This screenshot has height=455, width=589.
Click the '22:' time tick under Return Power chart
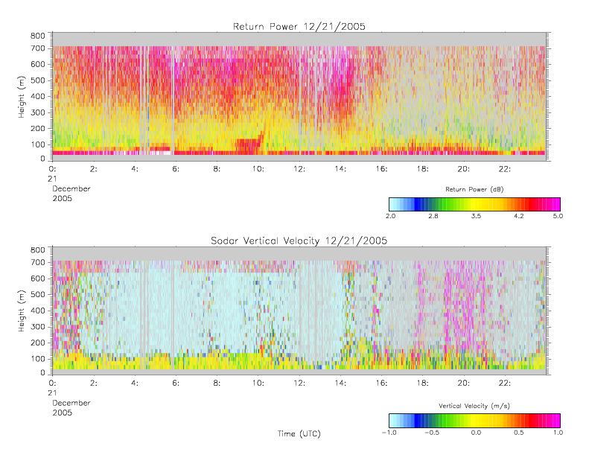(504, 169)
